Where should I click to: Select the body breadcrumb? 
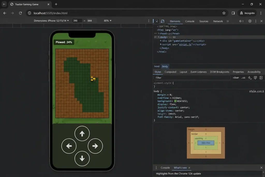pos(165,66)
